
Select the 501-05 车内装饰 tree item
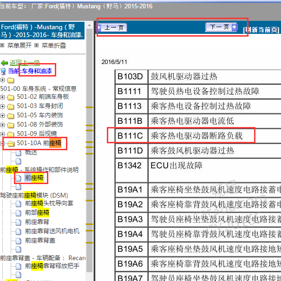point(40,115)
